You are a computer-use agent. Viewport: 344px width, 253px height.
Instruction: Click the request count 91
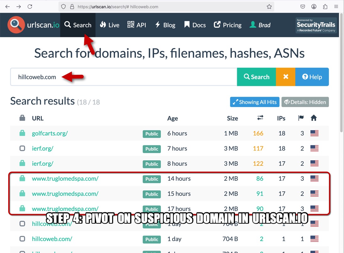click(260, 194)
